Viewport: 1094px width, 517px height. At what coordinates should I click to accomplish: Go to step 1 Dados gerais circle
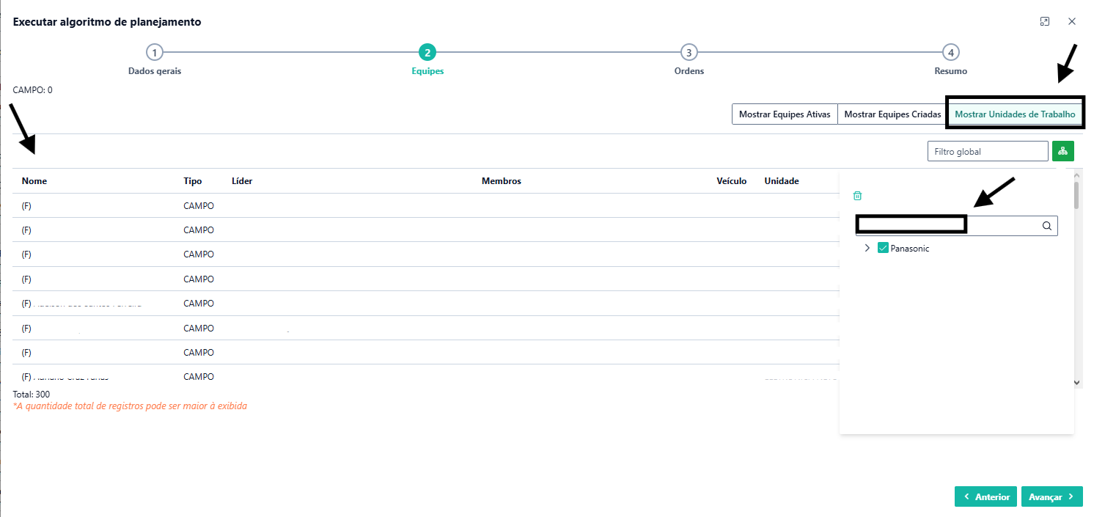(x=154, y=52)
